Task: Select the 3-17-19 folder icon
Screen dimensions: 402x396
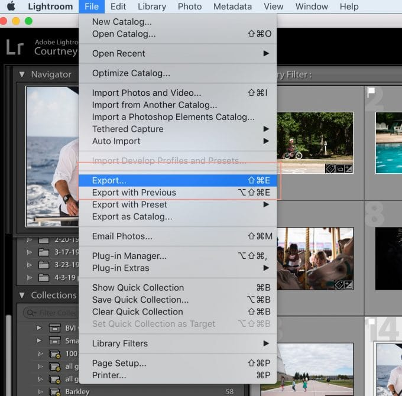Action: coord(44,252)
